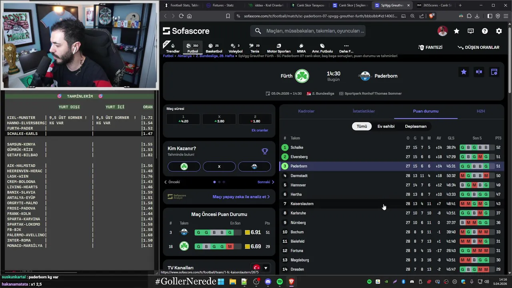The width and height of the screenshot is (512, 288).
Task: Select the Basketbol sport icon
Action: coord(214,48)
